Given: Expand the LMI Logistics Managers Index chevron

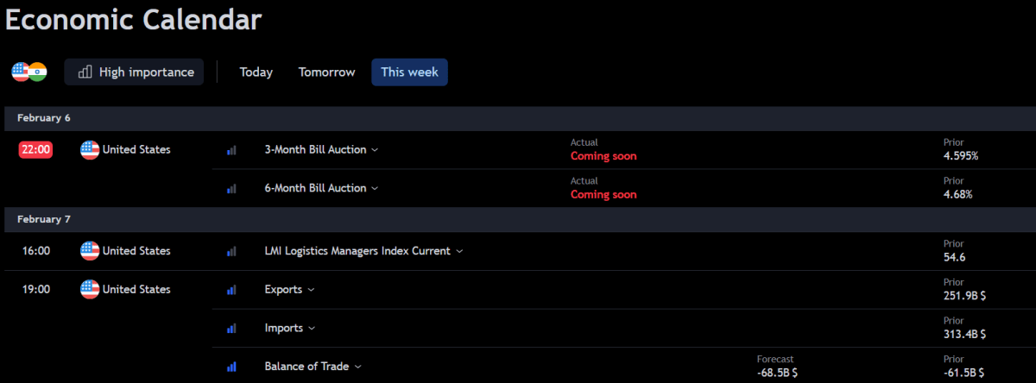Looking at the screenshot, I should (459, 252).
